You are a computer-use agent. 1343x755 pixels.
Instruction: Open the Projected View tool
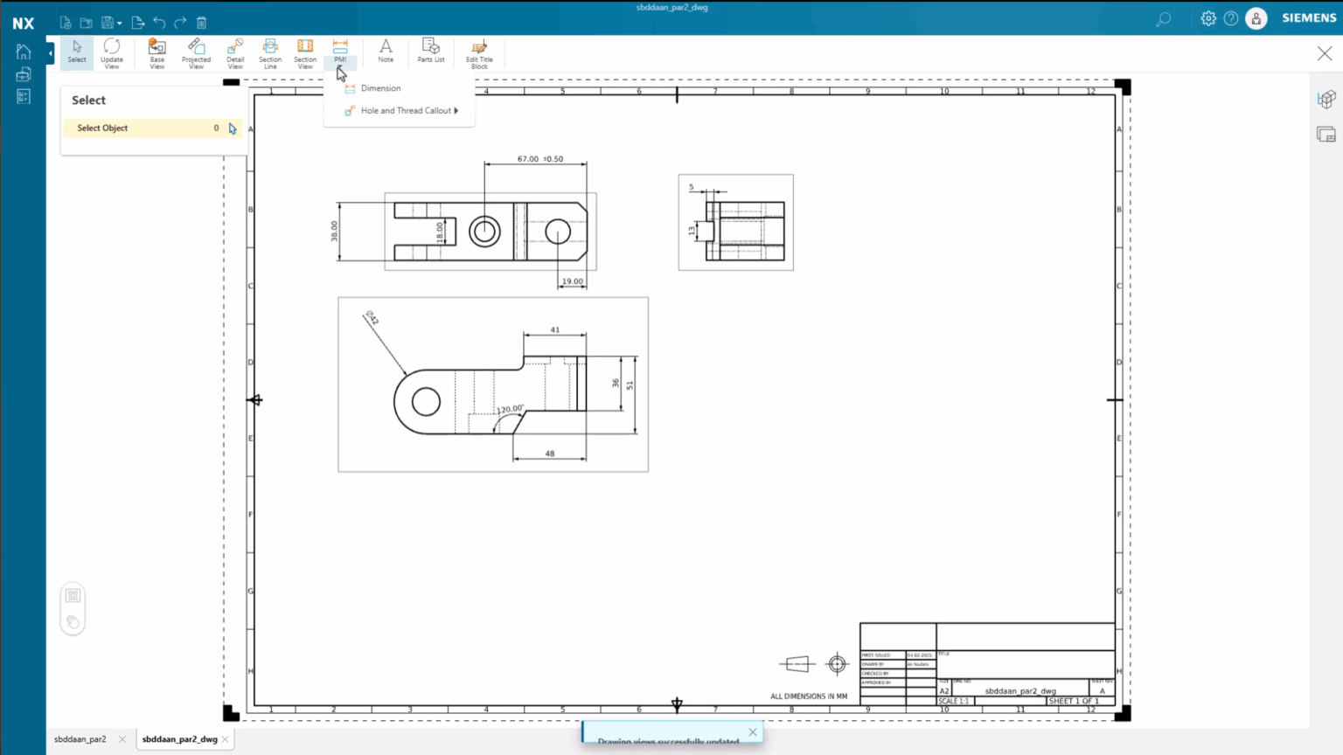(x=196, y=52)
